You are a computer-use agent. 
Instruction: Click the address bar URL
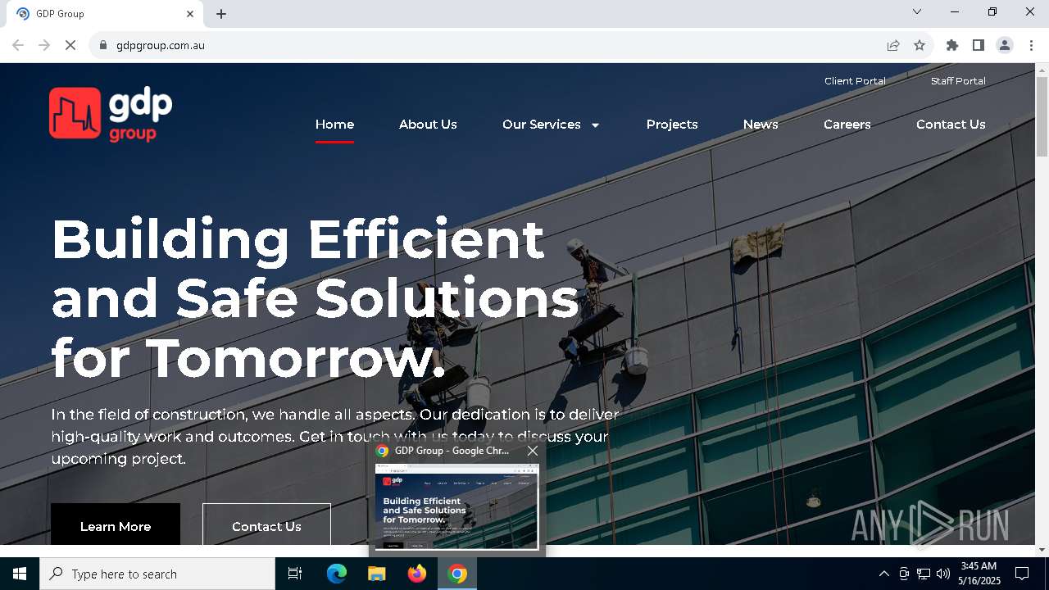tap(161, 45)
